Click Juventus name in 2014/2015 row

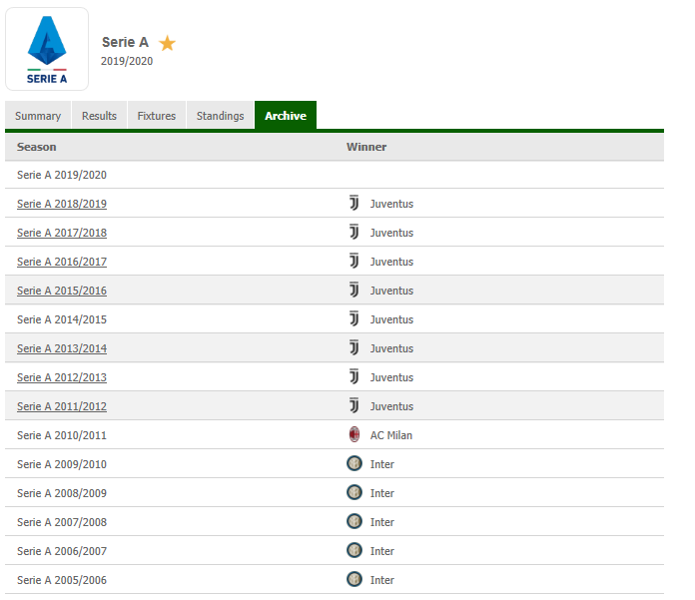click(x=391, y=319)
